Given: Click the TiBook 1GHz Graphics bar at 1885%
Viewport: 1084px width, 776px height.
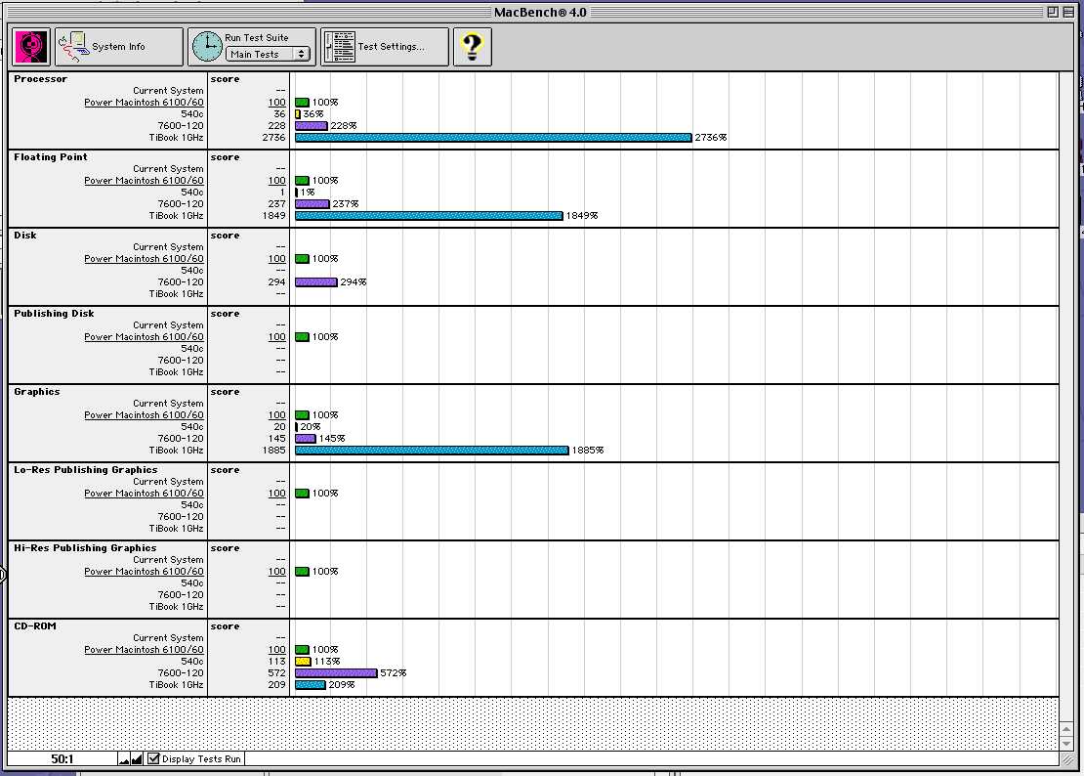Looking at the screenshot, I should pos(431,451).
